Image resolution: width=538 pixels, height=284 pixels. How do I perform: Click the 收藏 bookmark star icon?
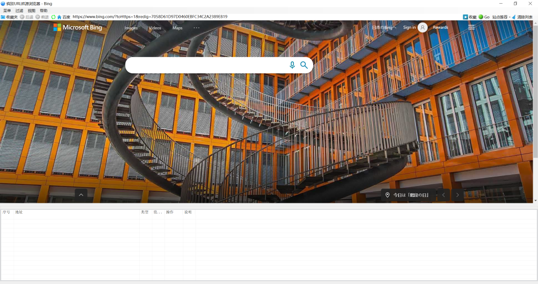[x=465, y=17]
